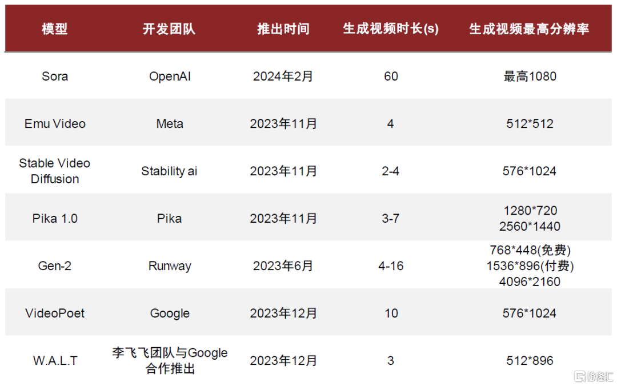Screen dimensions: 617x386
Task: Click the 4096*2160 resolution value
Action: (x=530, y=282)
